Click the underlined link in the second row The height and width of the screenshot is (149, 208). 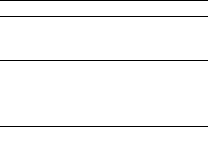click(x=26, y=47)
